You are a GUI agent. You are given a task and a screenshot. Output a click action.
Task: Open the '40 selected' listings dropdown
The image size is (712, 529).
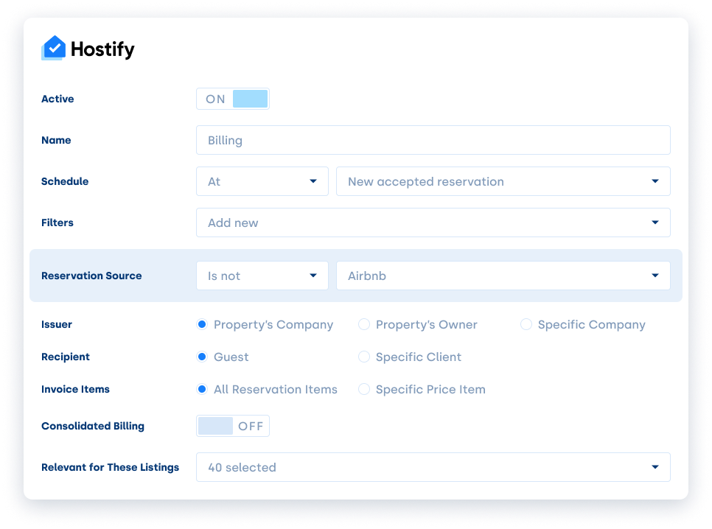(433, 467)
